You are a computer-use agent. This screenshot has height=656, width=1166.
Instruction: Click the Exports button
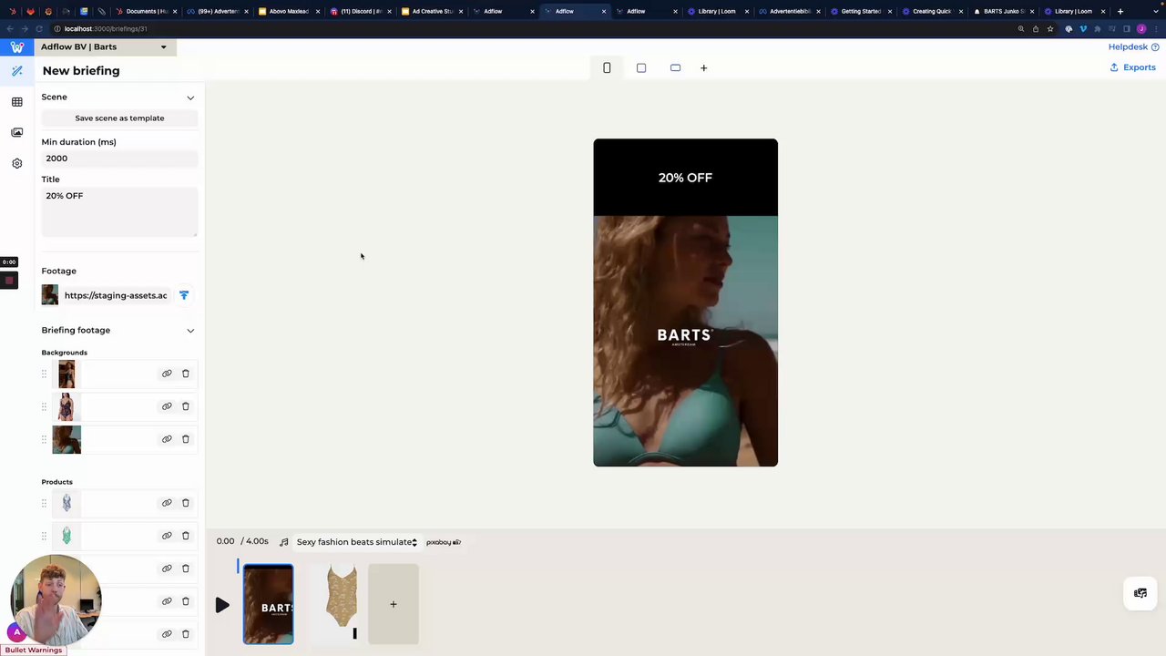[x=1132, y=67]
